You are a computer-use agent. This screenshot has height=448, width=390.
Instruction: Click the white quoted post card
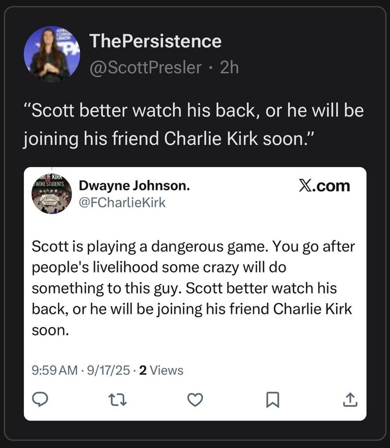[195, 294]
